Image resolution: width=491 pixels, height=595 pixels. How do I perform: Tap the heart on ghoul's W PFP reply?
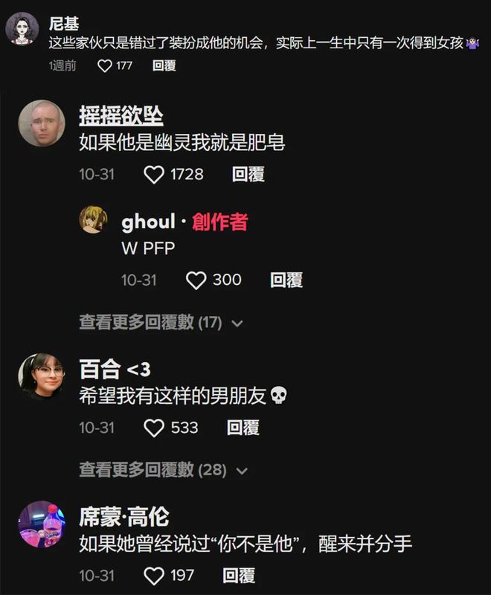pos(196,280)
